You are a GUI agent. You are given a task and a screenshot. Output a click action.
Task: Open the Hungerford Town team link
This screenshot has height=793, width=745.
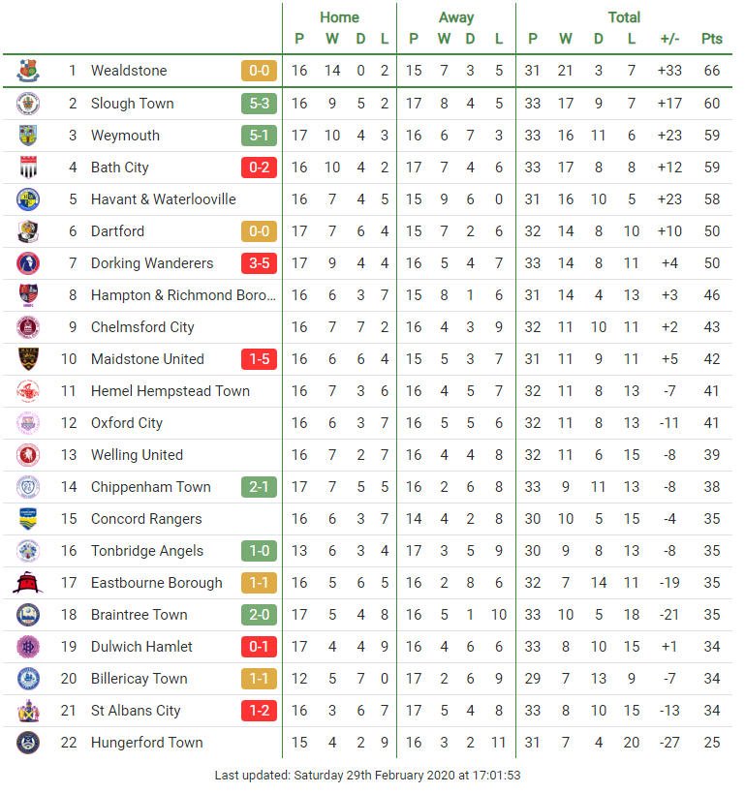coord(147,743)
